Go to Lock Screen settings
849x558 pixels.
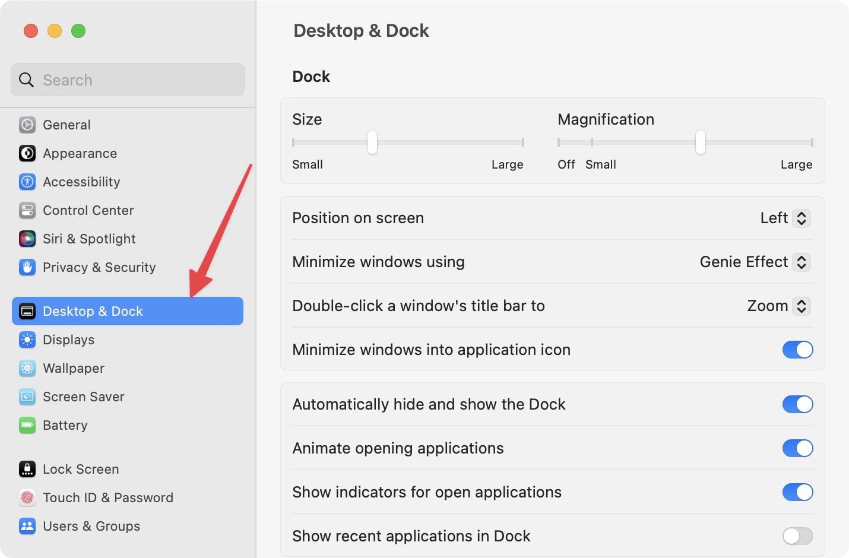coord(80,469)
